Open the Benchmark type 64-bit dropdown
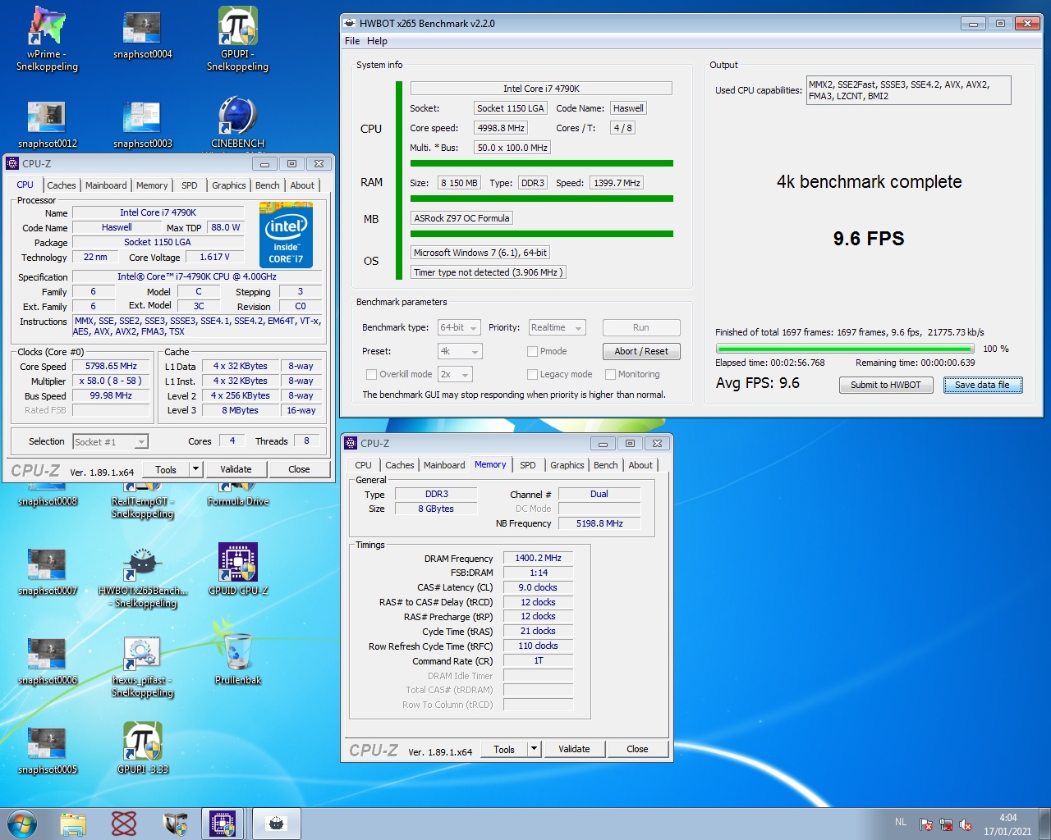Image resolution: width=1051 pixels, height=840 pixels. click(x=459, y=327)
